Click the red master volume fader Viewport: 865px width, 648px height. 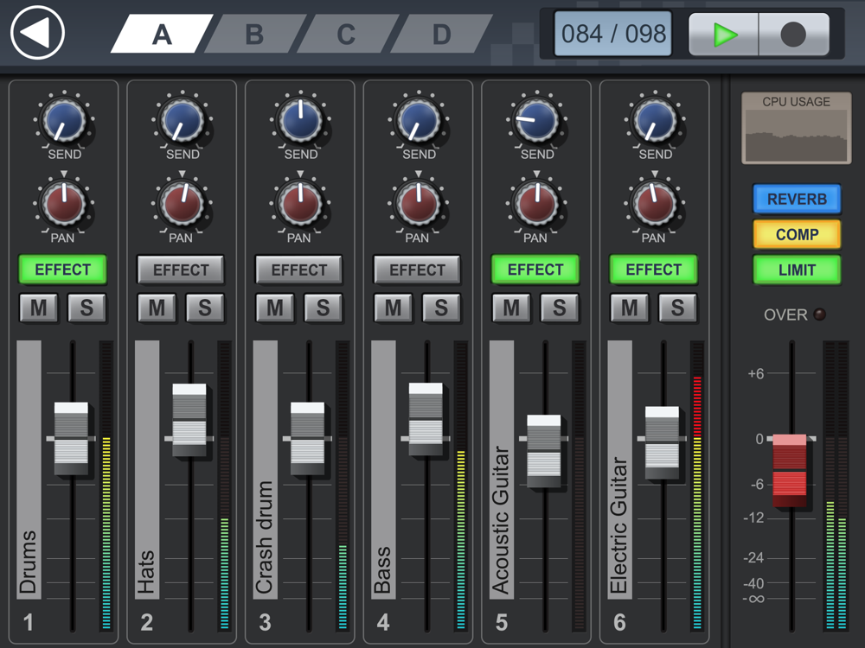pyautogui.click(x=789, y=471)
